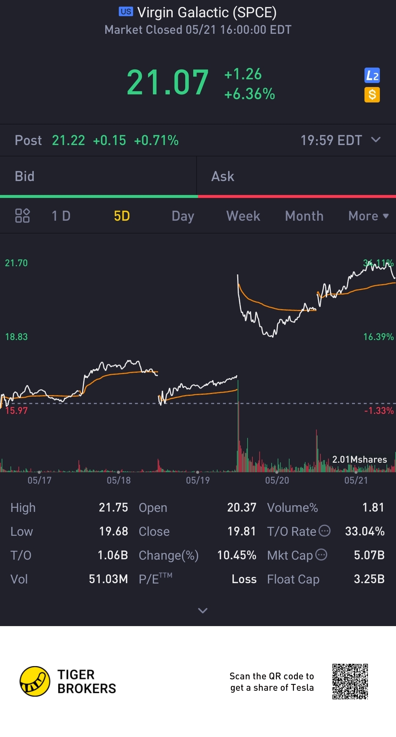
Task: Select the 05/19 date marker
Action: [x=198, y=480]
